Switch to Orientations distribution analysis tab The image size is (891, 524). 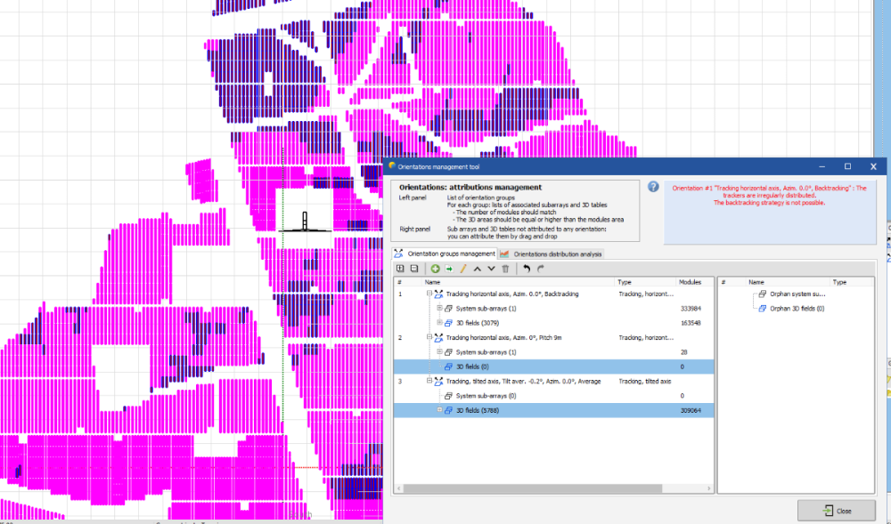pos(552,254)
